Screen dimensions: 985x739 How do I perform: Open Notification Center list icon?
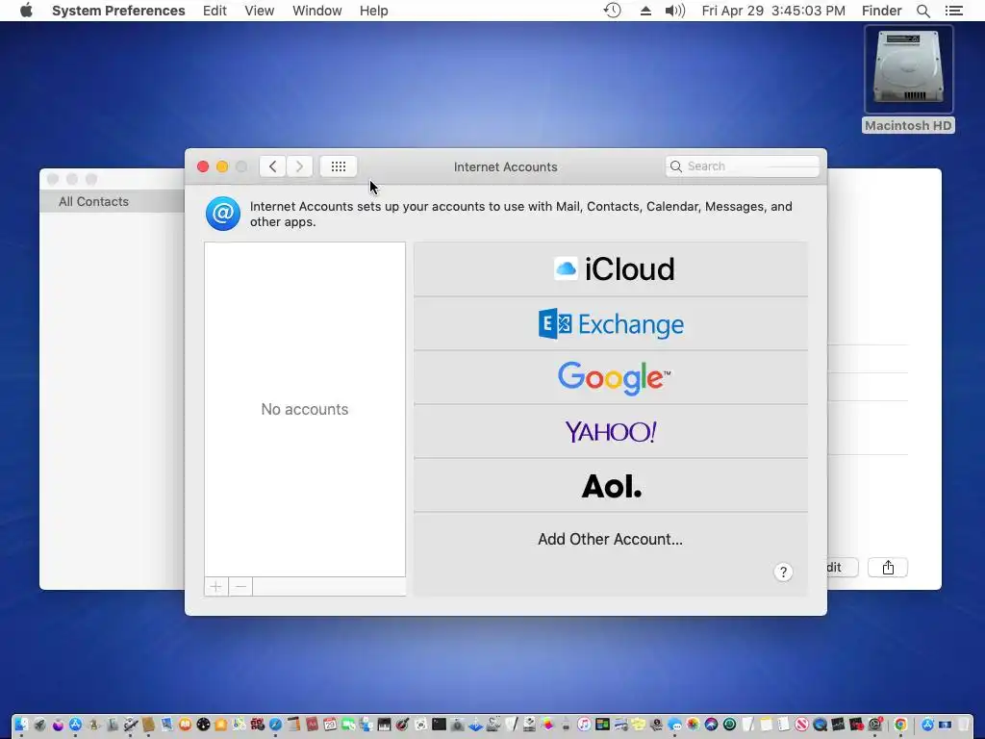[953, 11]
